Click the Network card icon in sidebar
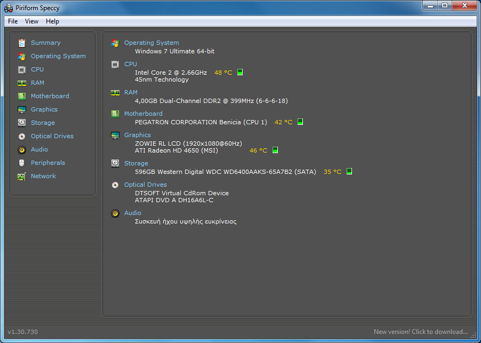This screenshot has width=481, height=343. (x=22, y=177)
